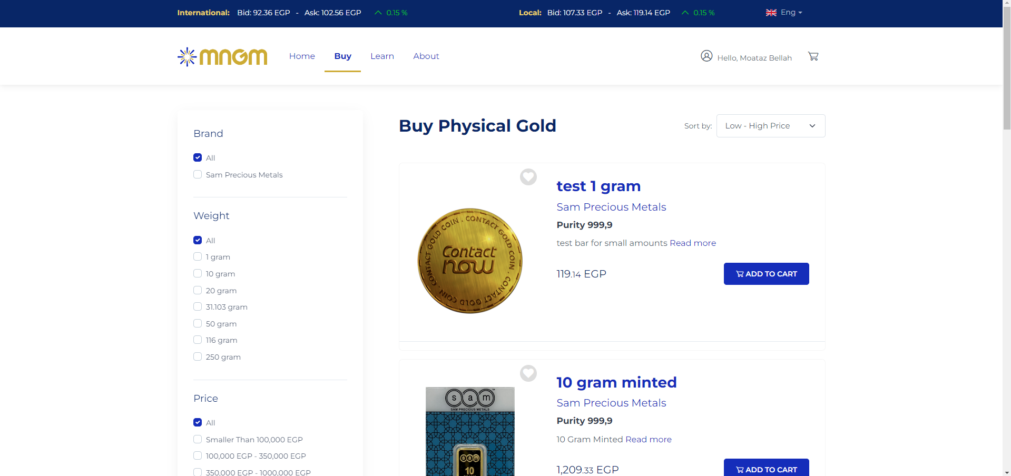
Task: Open the About page from navigation
Action: pyautogui.click(x=426, y=56)
